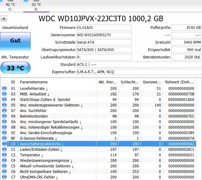202x180 pixels.
Task: Click the Firmware field 01.01A01
Action: point(104,28)
